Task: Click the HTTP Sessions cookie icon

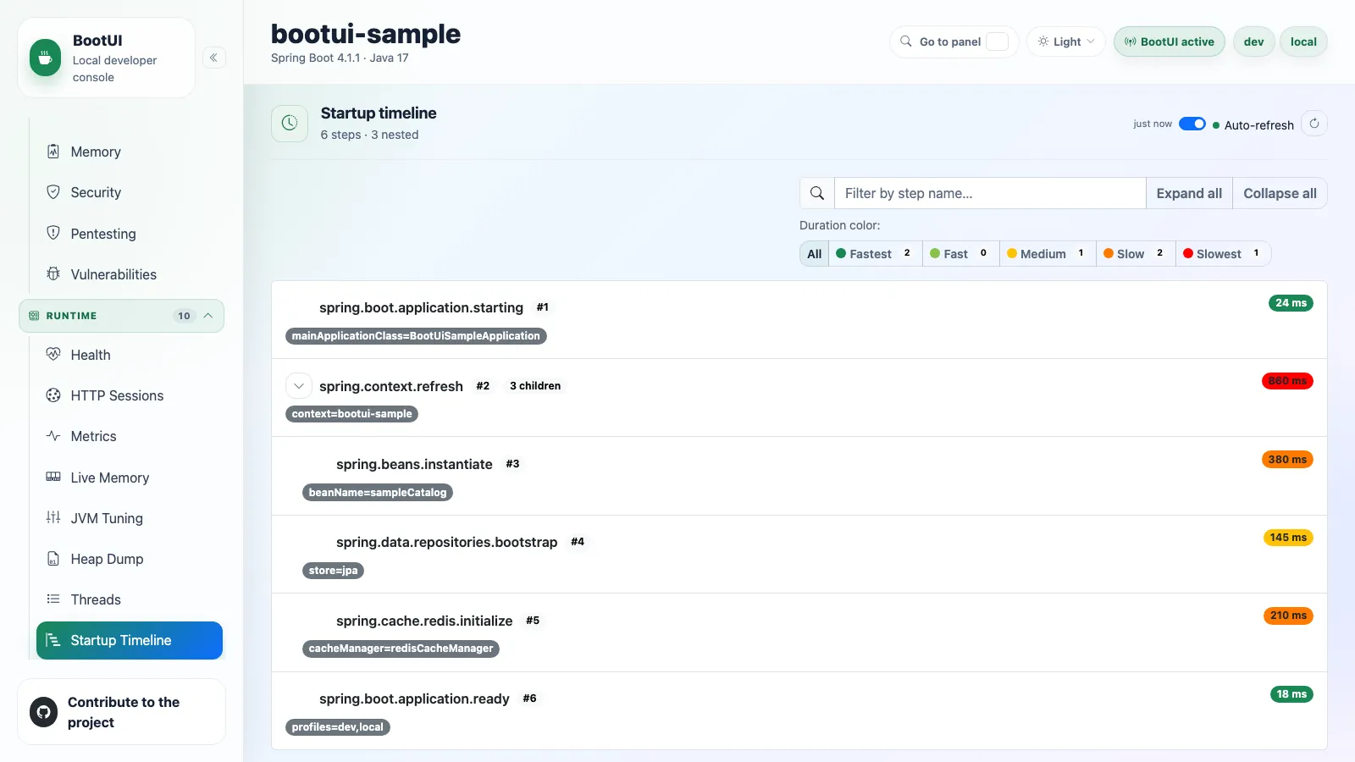Action: click(53, 395)
